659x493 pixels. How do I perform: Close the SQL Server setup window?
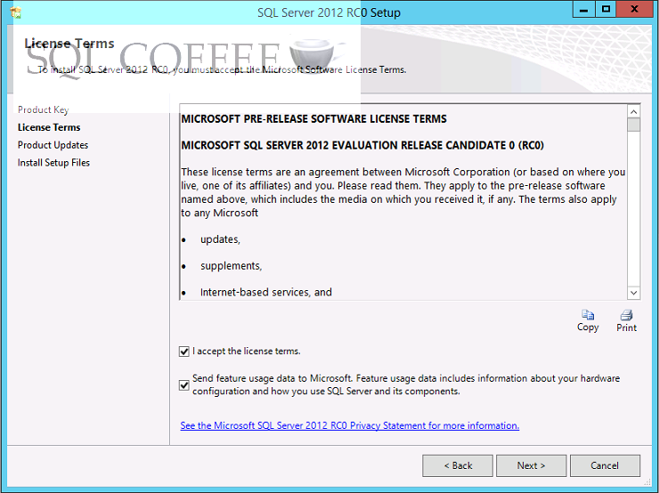tap(634, 9)
